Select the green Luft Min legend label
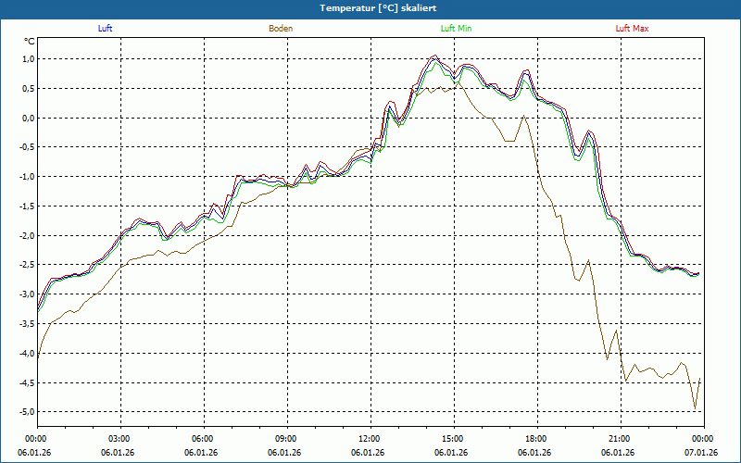741x463 pixels. pyautogui.click(x=456, y=29)
